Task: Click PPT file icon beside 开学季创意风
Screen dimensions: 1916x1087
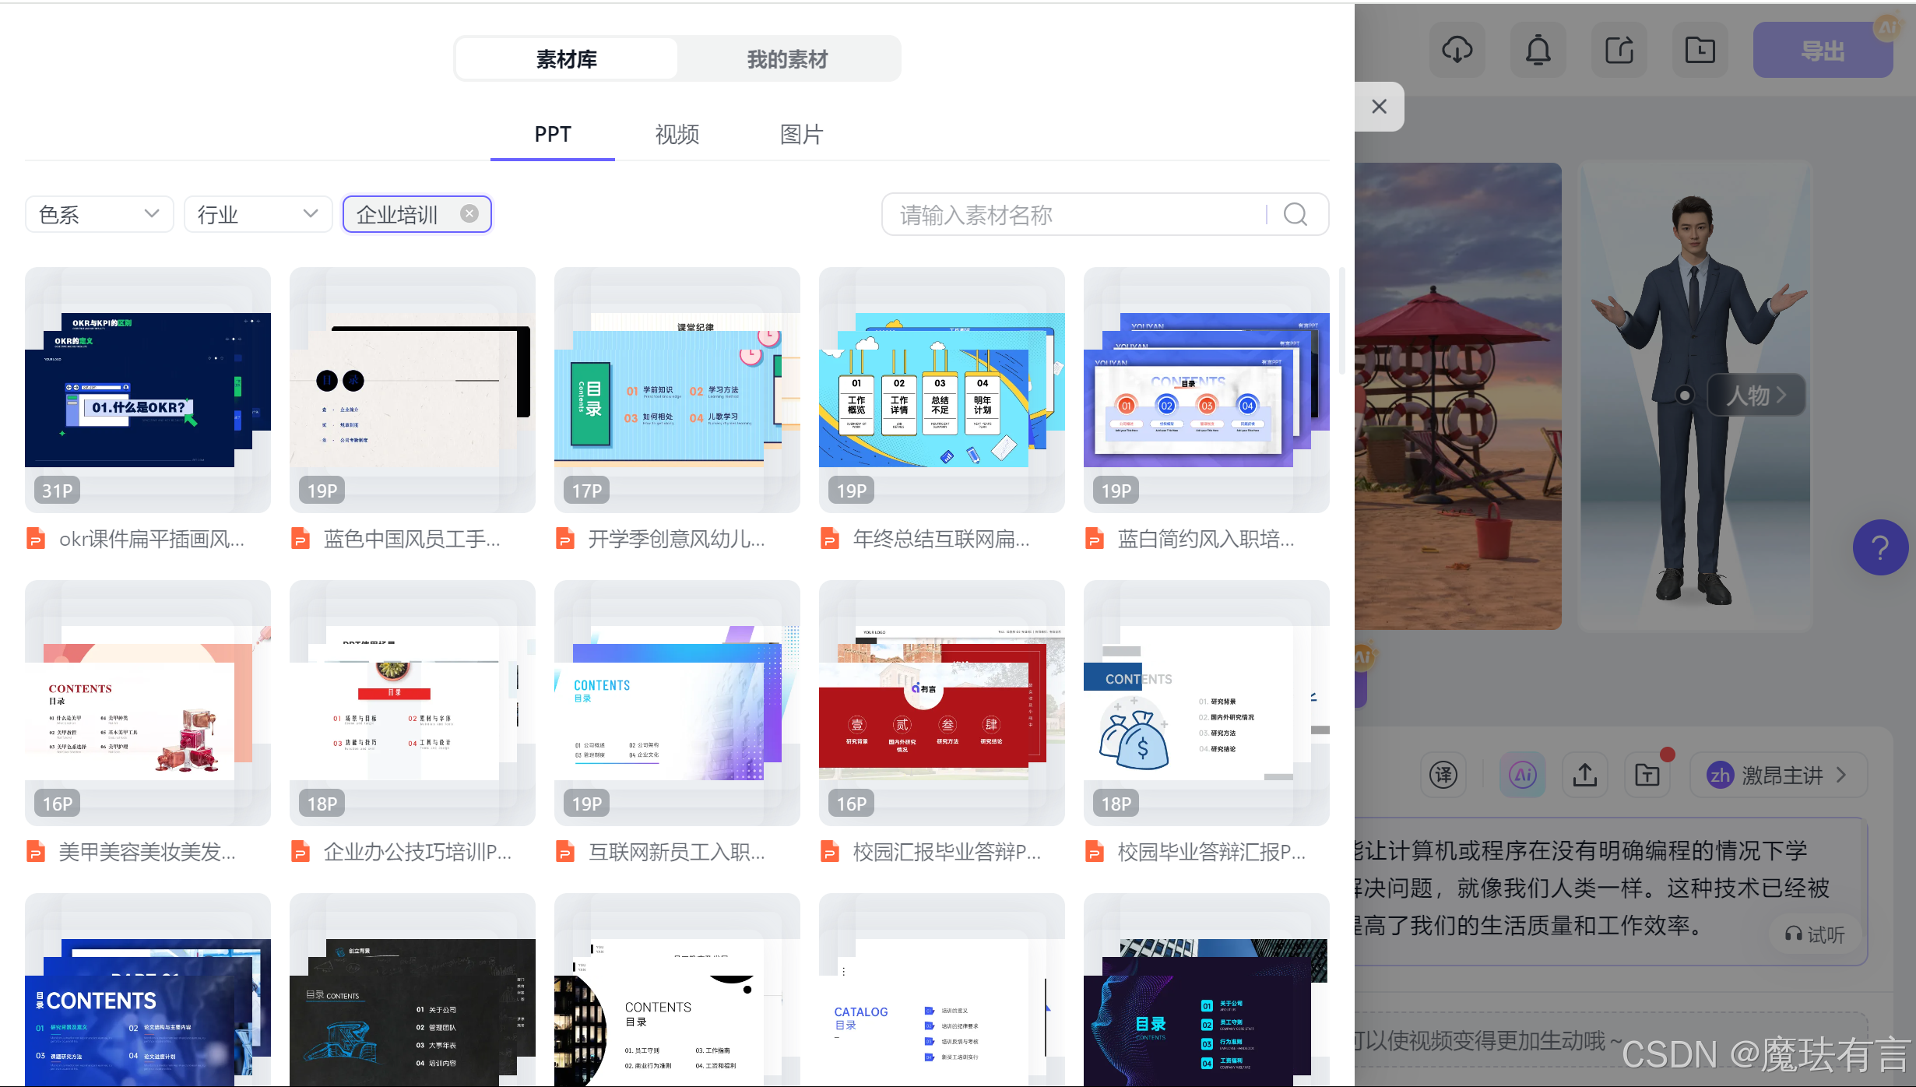Action: point(565,539)
